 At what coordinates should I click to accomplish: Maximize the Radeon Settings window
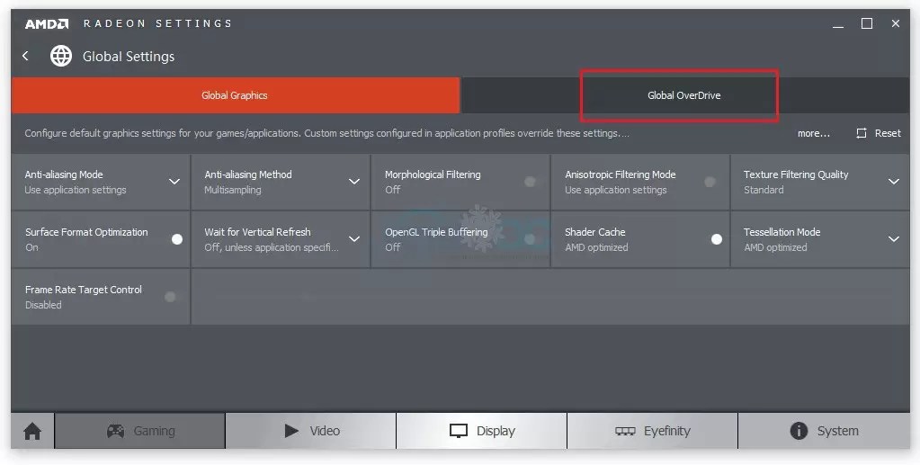tap(867, 23)
